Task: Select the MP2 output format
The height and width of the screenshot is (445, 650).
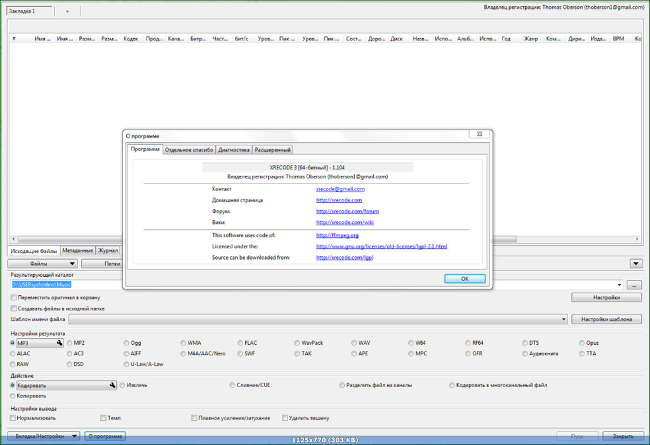Action: 76,343
